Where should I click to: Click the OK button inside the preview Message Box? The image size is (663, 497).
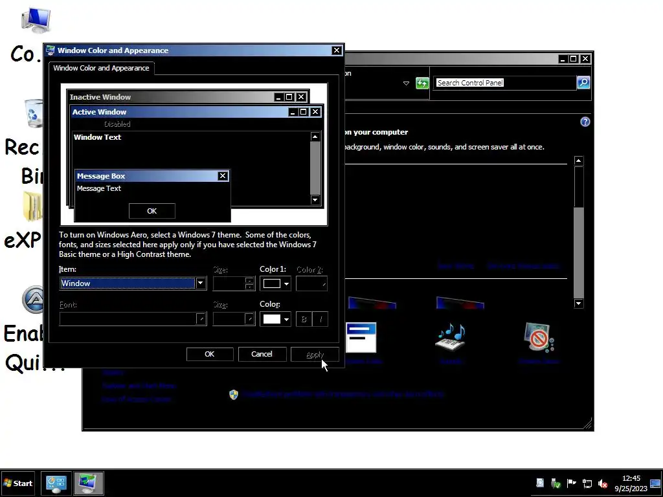click(152, 211)
